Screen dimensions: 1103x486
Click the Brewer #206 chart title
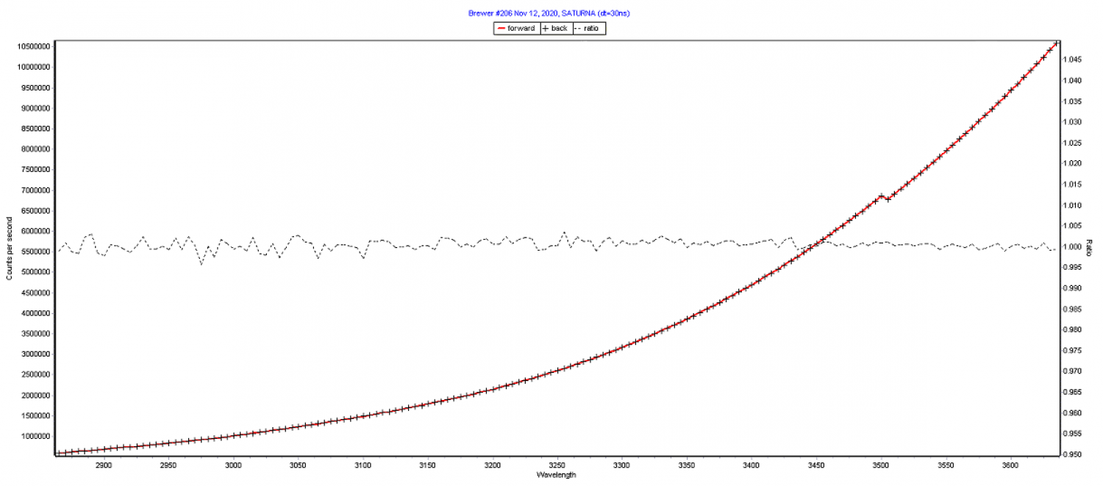click(x=549, y=13)
